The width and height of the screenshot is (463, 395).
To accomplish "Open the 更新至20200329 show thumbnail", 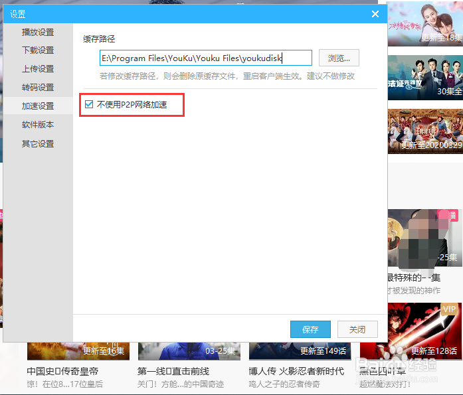I will 425,131.
